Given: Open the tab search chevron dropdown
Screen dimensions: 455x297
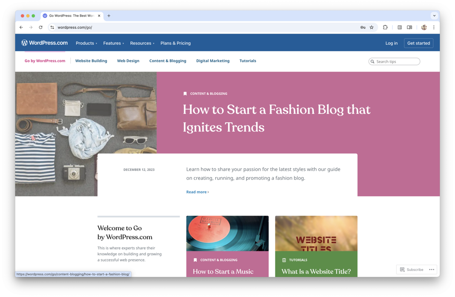Looking at the screenshot, I should (x=434, y=16).
